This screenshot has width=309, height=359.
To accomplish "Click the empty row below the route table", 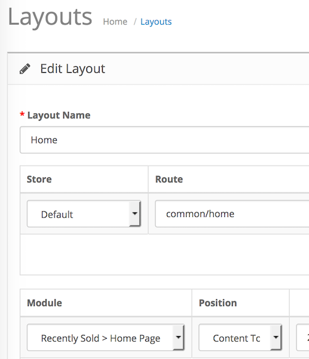I will point(164,255).
